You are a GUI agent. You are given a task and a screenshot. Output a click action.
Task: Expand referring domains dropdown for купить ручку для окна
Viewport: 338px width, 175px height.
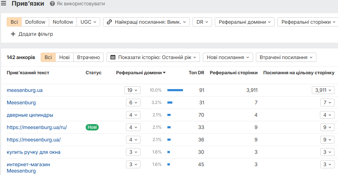[133, 152]
